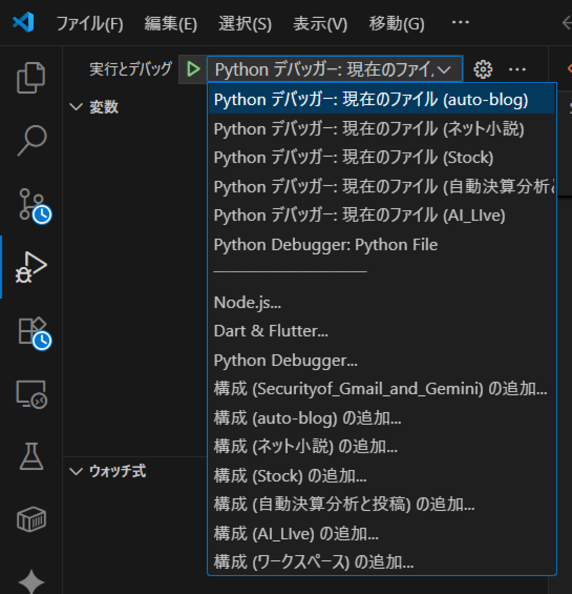Open the Testing beaker icon
Viewport: 572px width, 594px height.
click(31, 456)
